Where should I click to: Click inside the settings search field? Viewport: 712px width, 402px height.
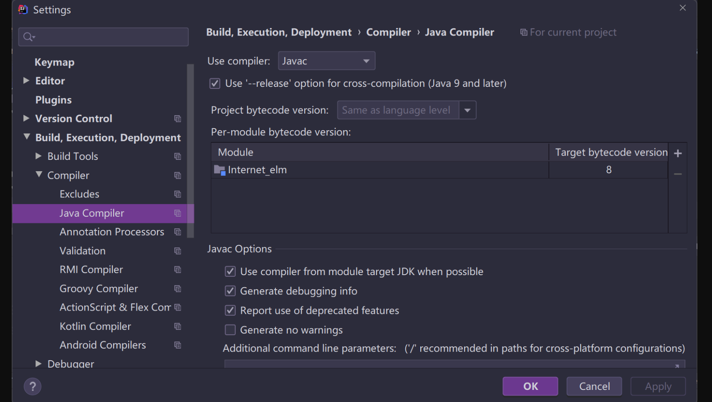click(104, 37)
